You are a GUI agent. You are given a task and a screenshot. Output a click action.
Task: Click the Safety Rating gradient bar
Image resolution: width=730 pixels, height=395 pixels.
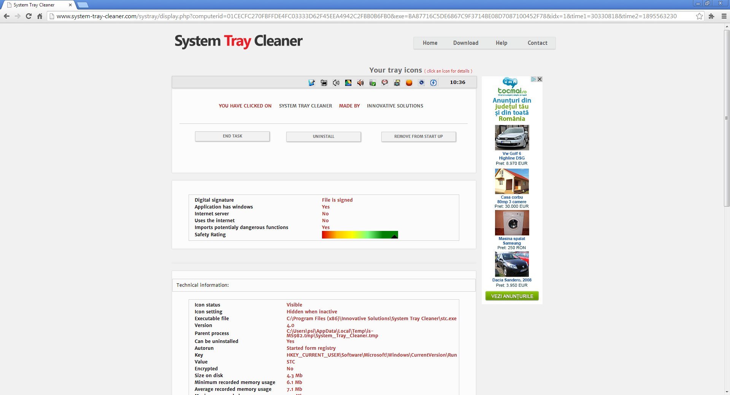(359, 234)
